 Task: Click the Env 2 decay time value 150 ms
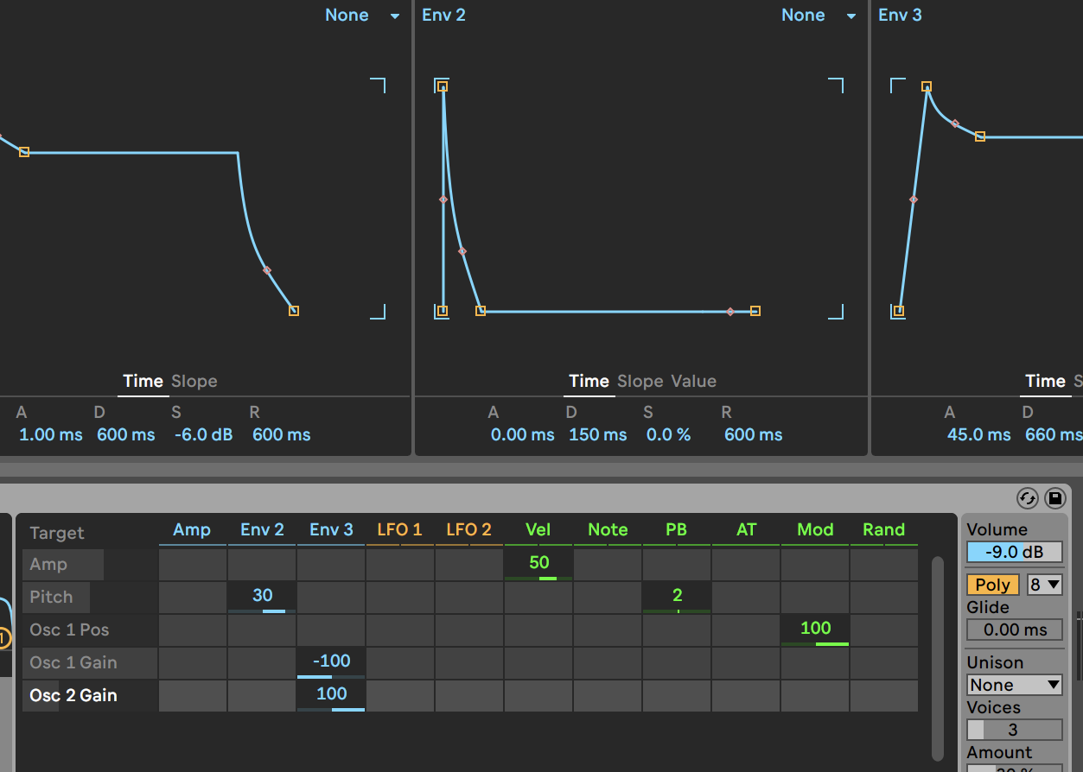[x=597, y=434]
